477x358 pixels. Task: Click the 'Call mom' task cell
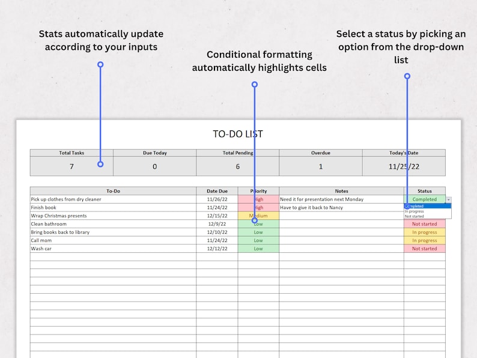click(113, 240)
